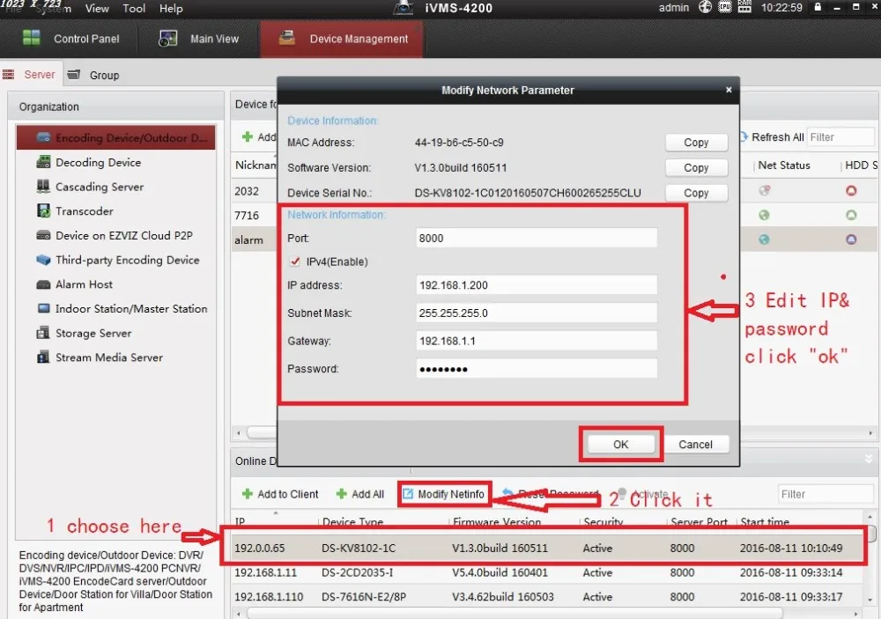This screenshot has width=881, height=619.
Task: Open Device on EZVIZ Cloud P2P
Action: pyautogui.click(x=115, y=235)
